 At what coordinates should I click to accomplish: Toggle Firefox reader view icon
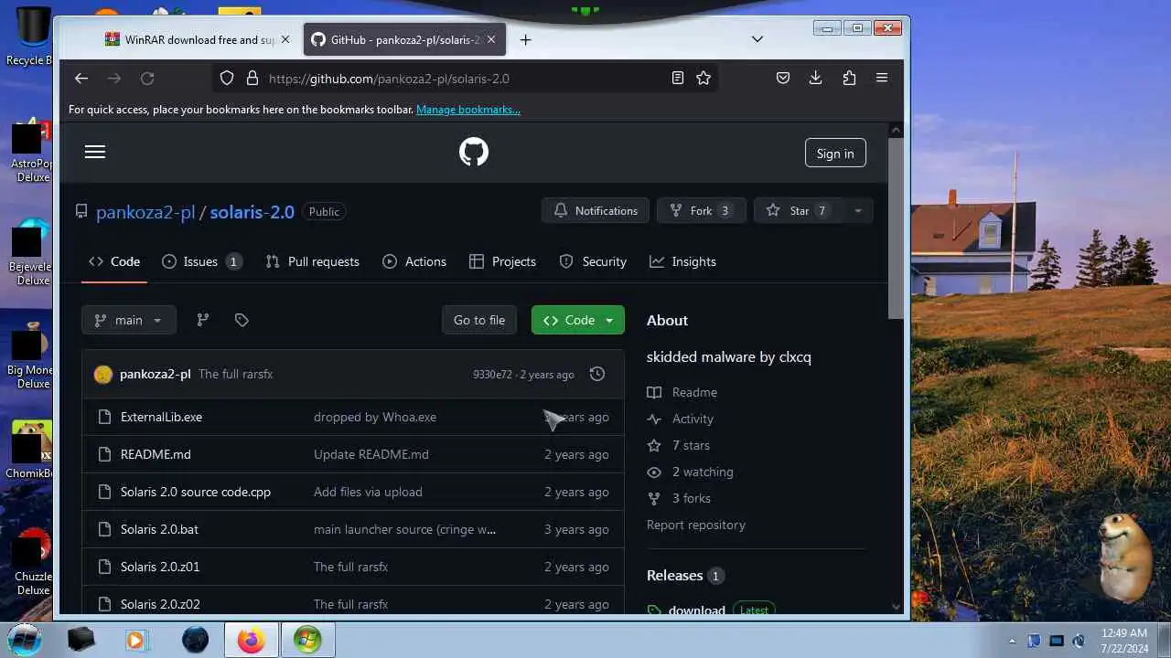pyautogui.click(x=678, y=79)
